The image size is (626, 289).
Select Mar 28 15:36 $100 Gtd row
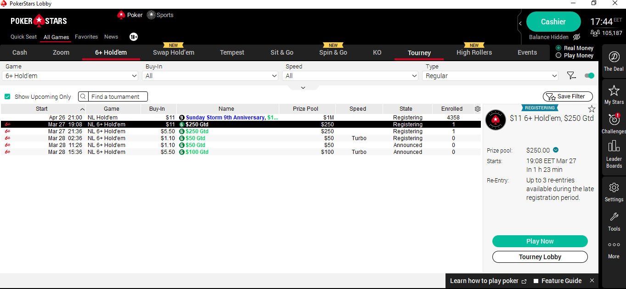[x=241, y=152]
